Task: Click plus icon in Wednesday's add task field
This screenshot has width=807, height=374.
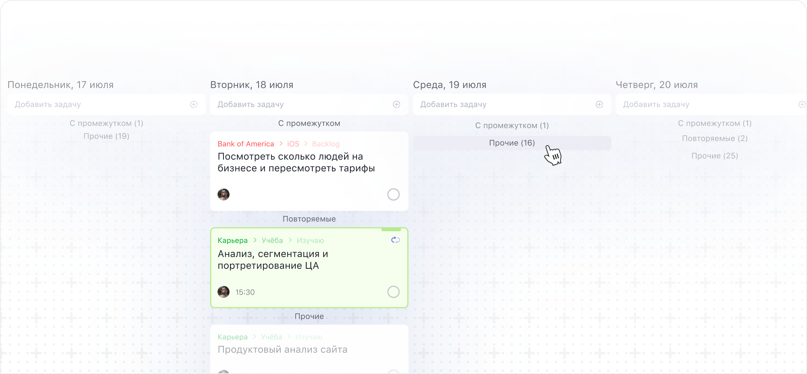Action: (x=599, y=104)
